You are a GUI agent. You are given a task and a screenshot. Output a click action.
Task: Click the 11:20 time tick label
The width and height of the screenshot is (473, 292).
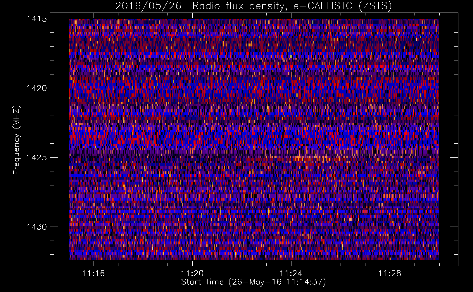[x=192, y=274]
